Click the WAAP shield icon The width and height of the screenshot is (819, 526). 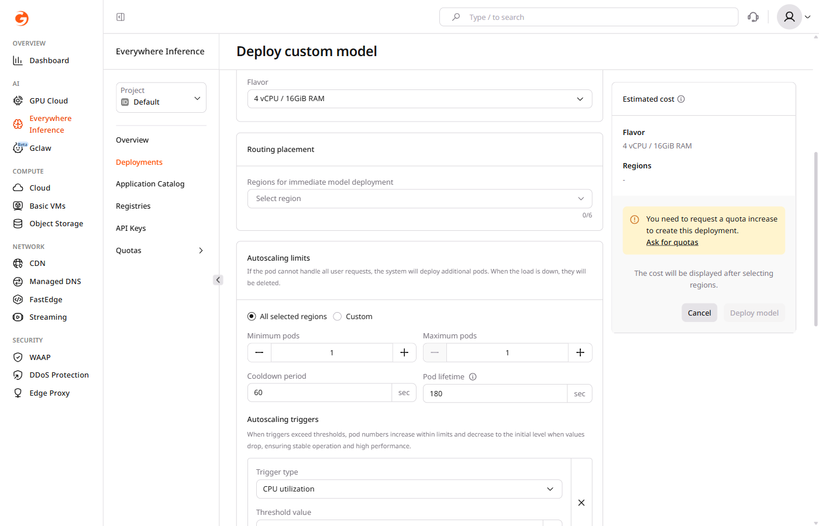(x=18, y=357)
